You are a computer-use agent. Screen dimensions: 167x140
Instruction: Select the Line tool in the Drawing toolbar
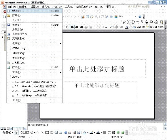(x=38, y=132)
